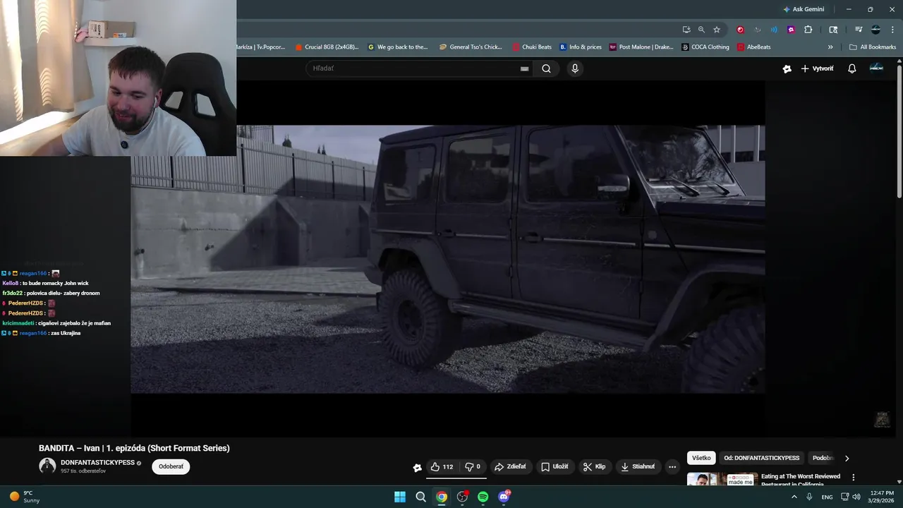
Task: Open the 'Eating at The Worst Reviewed' video thumbnail
Action: pos(722,479)
